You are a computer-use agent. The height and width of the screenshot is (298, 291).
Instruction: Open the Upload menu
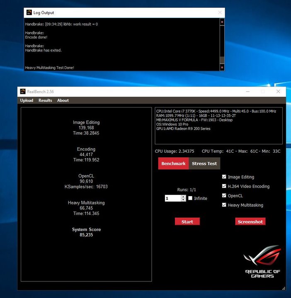click(27, 100)
